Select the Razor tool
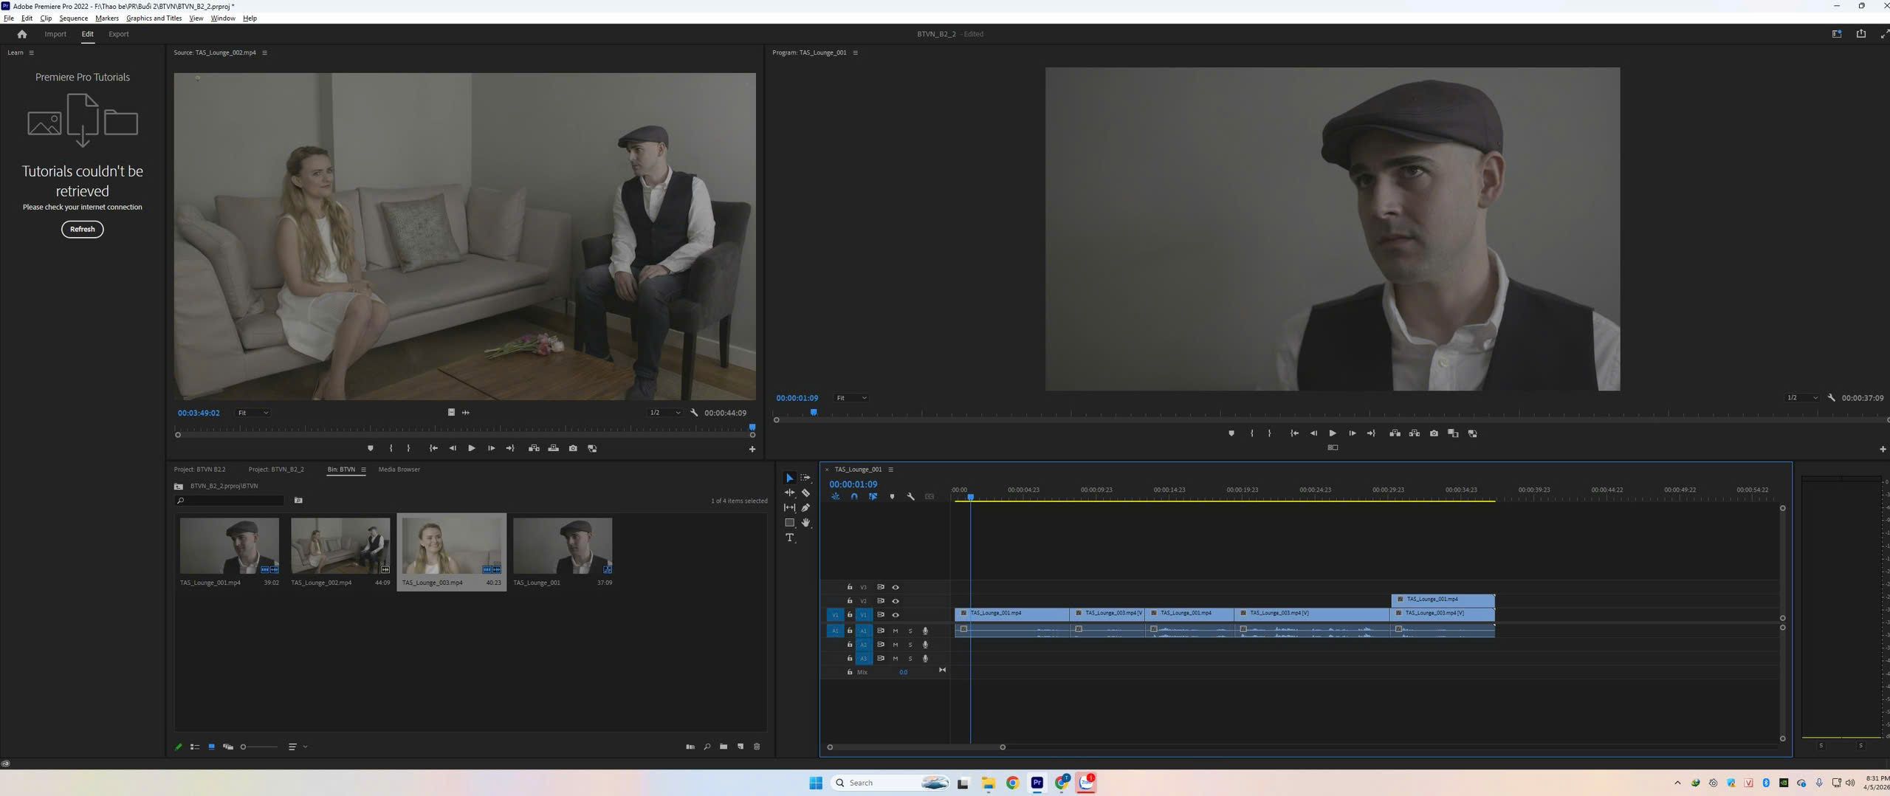 pyautogui.click(x=805, y=493)
